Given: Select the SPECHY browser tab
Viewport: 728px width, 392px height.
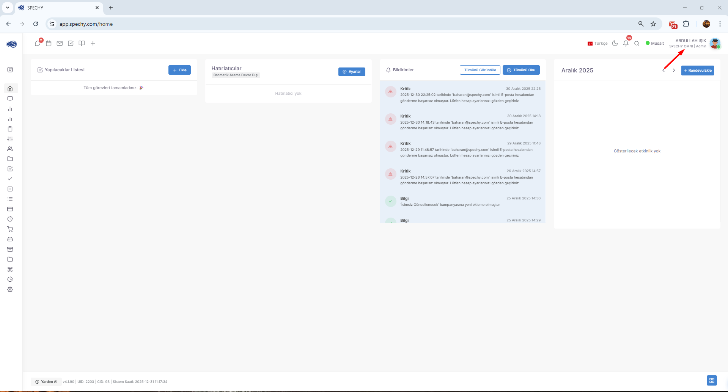Looking at the screenshot, I should coord(59,8).
